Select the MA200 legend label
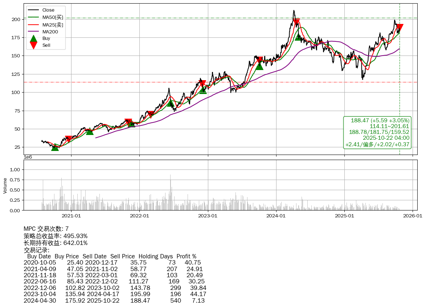The width and height of the screenshot is (426, 307). 50,32
